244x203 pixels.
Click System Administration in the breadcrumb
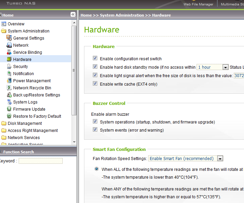122,15
